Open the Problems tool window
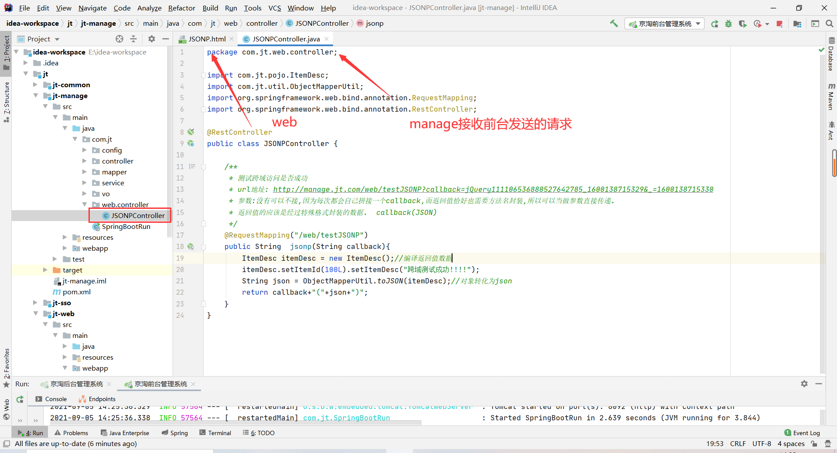The height and width of the screenshot is (453, 837). [71, 433]
